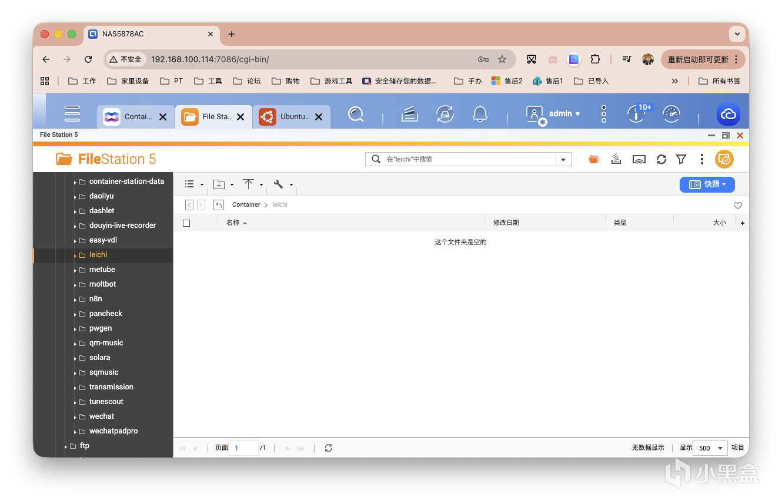Add a column using the plus icon
The image size is (782, 501).
coord(743,223)
